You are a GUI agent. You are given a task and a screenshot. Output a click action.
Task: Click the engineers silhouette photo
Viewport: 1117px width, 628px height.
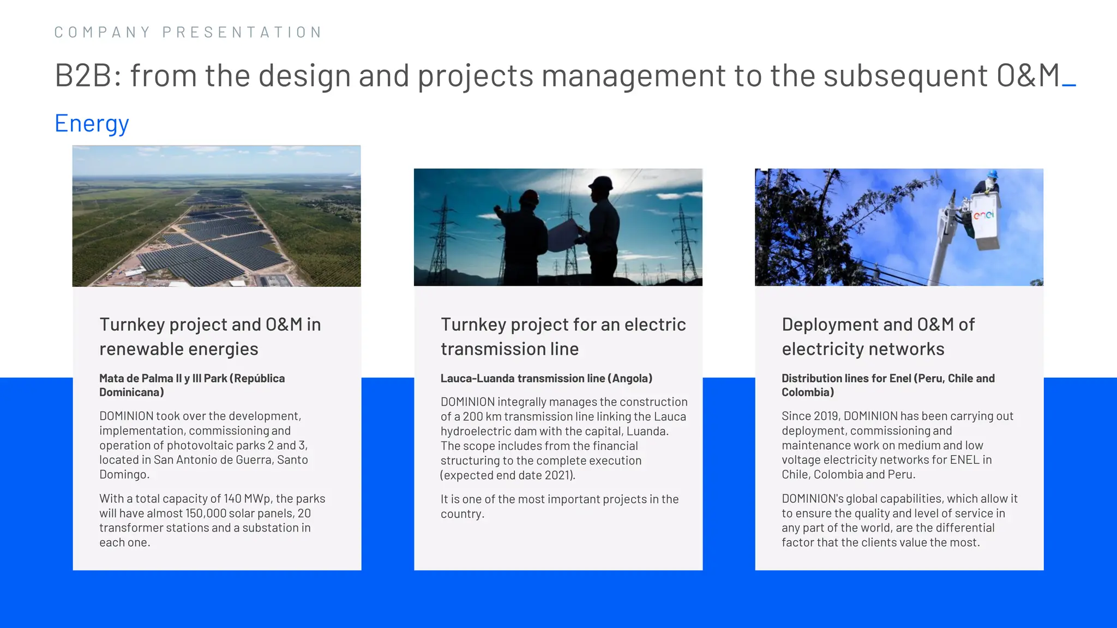558,227
